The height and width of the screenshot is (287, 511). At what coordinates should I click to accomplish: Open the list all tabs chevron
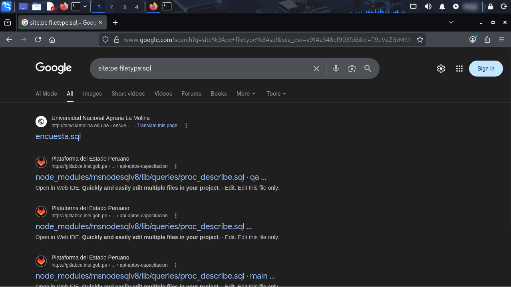pyautogui.click(x=451, y=22)
